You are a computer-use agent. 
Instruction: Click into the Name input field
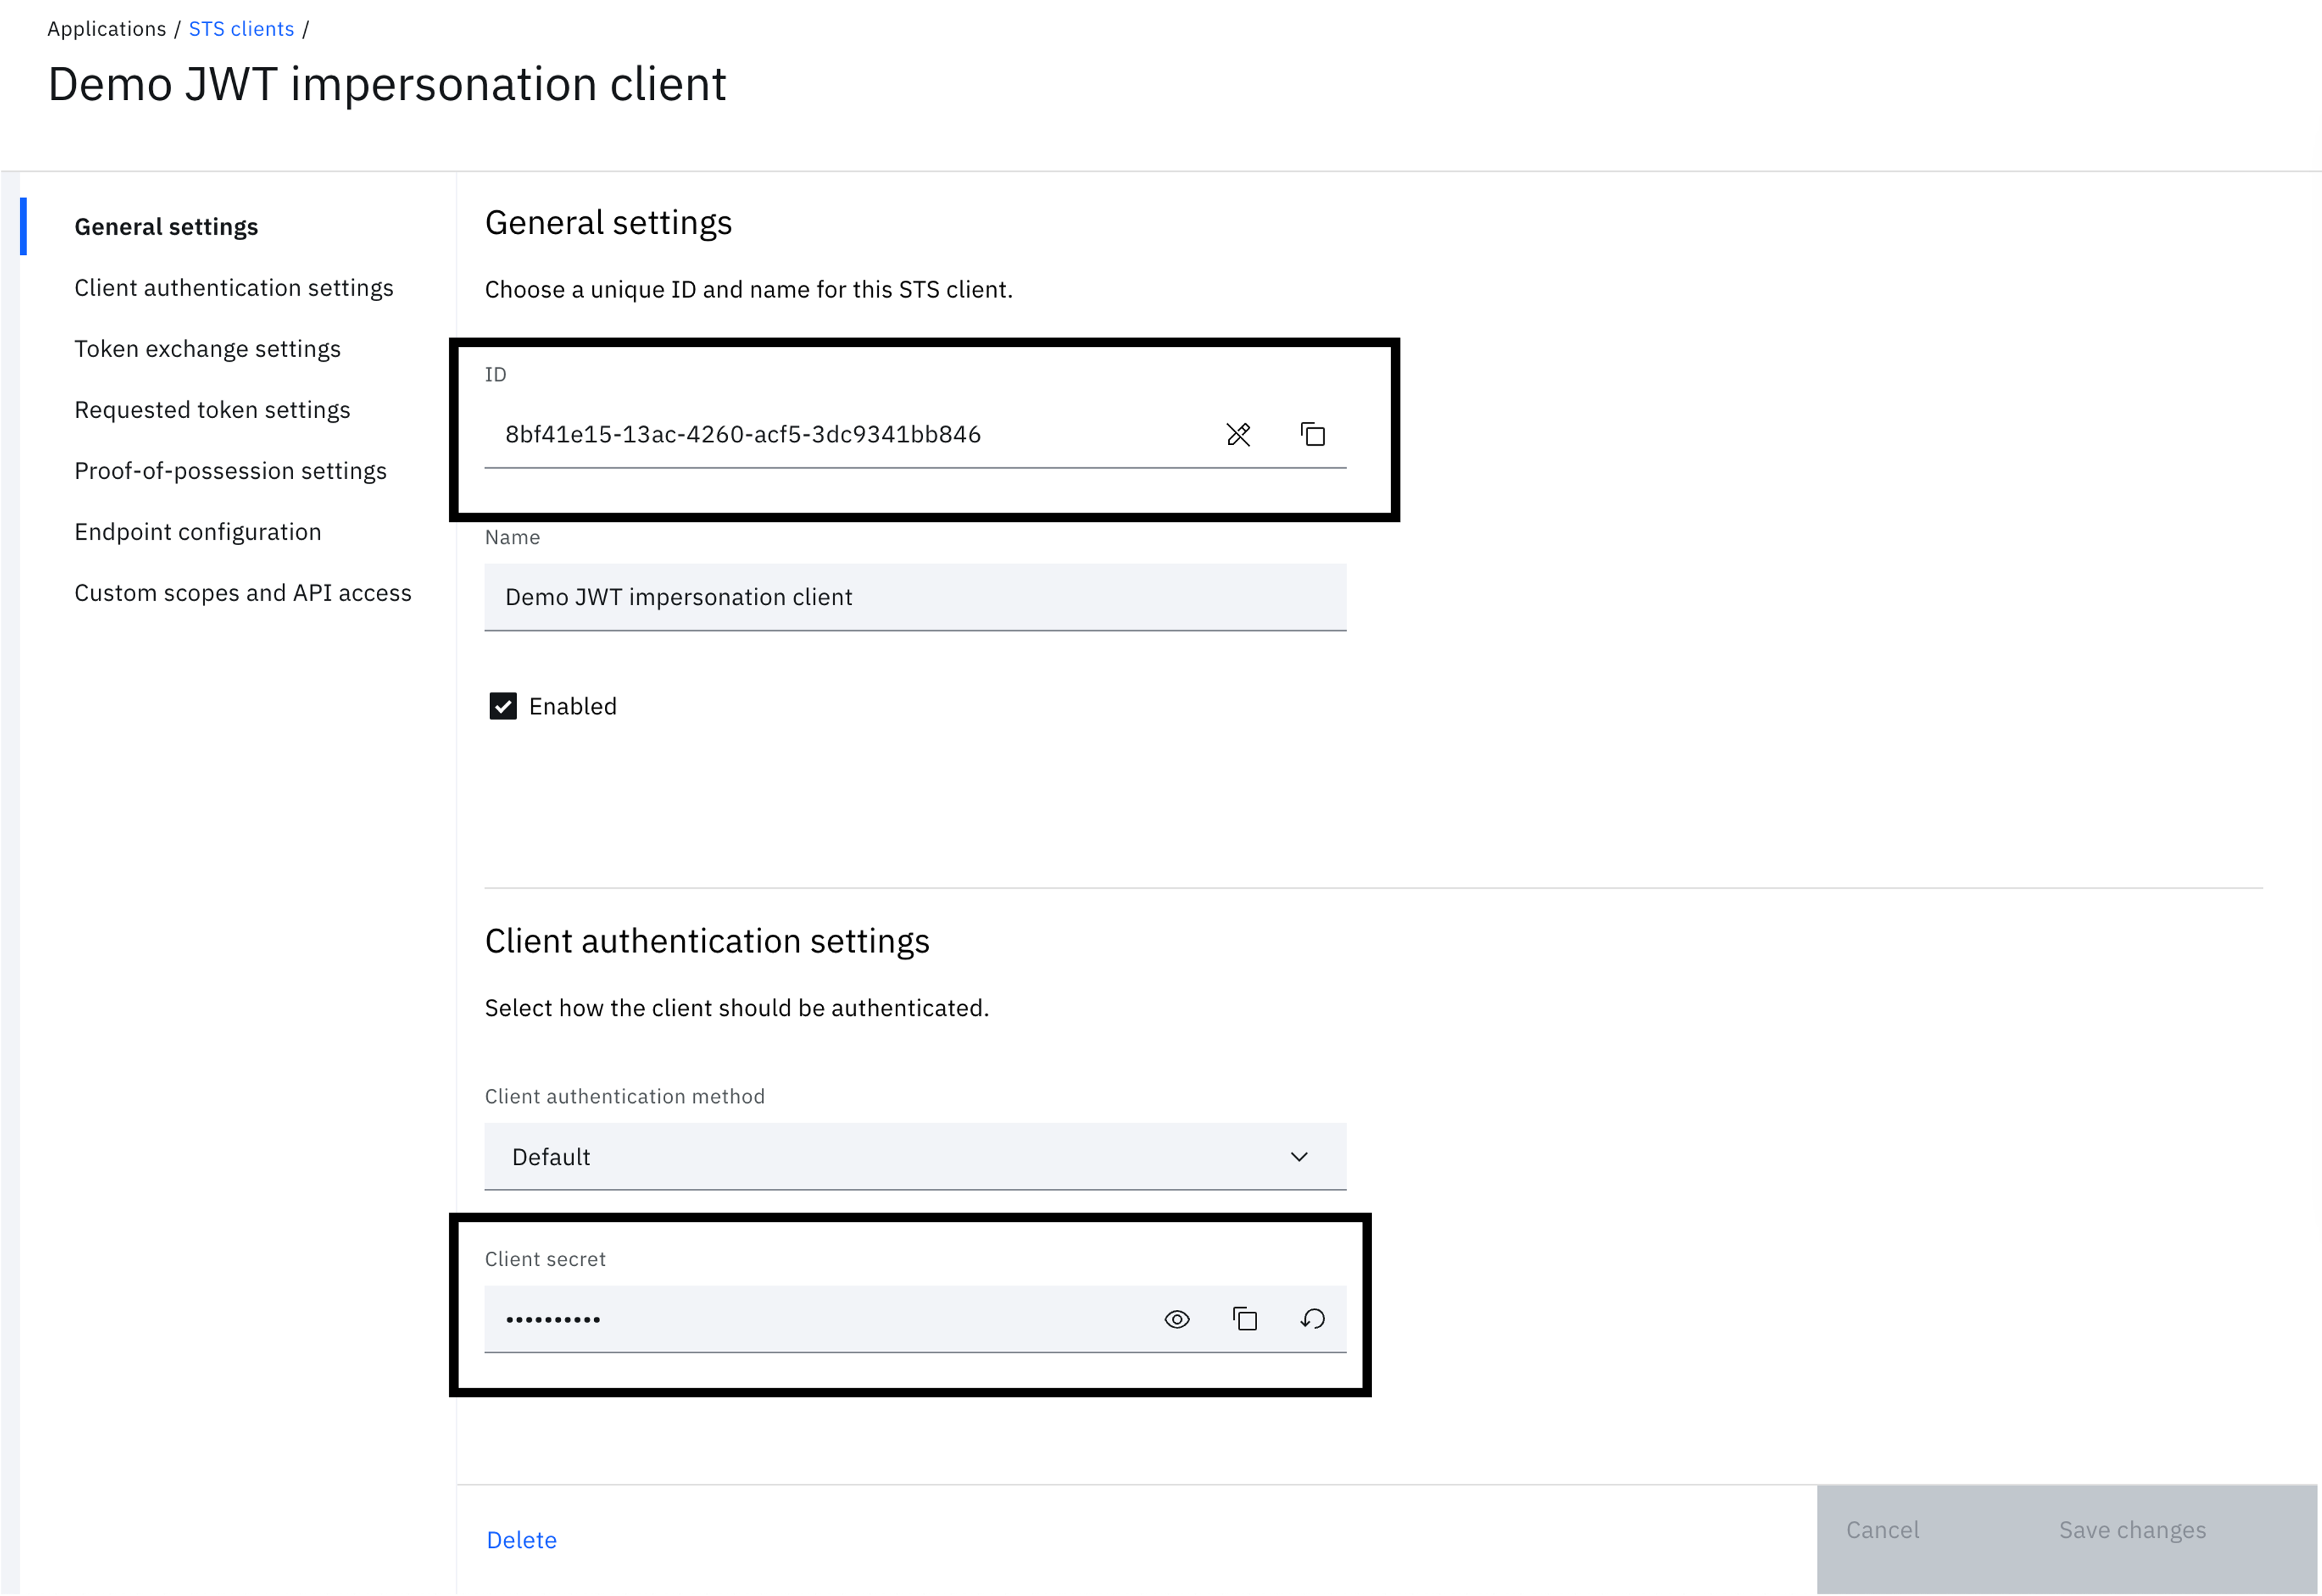point(915,597)
